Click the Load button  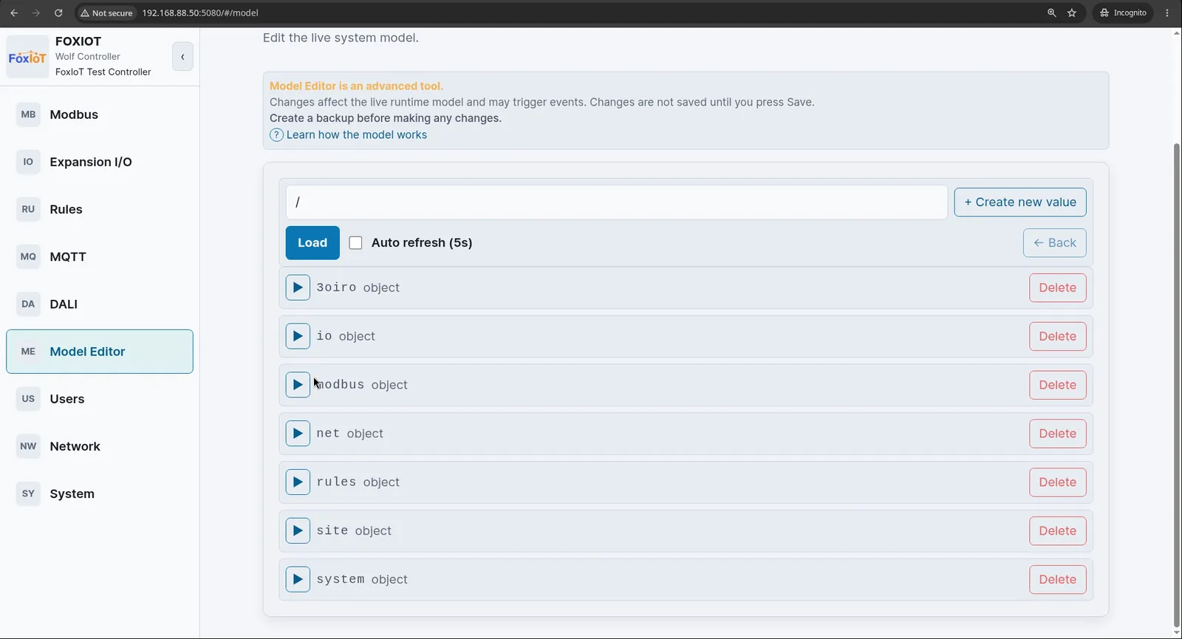coord(312,243)
